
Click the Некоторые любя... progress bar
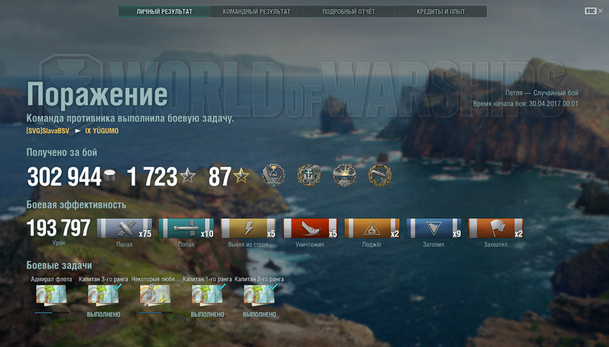tap(155, 313)
